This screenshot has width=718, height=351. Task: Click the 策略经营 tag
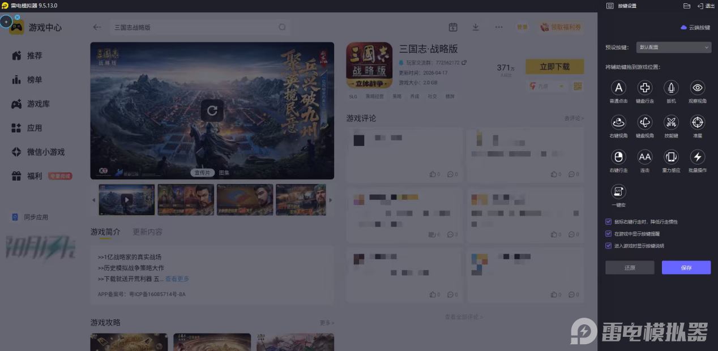(374, 96)
